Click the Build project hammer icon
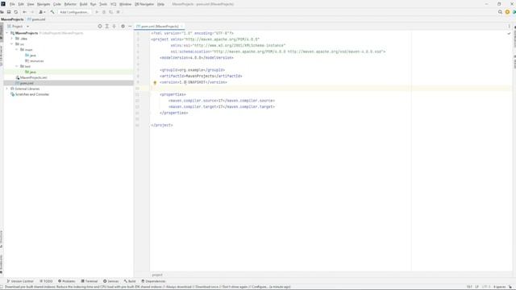The image size is (516, 290). 52,12
